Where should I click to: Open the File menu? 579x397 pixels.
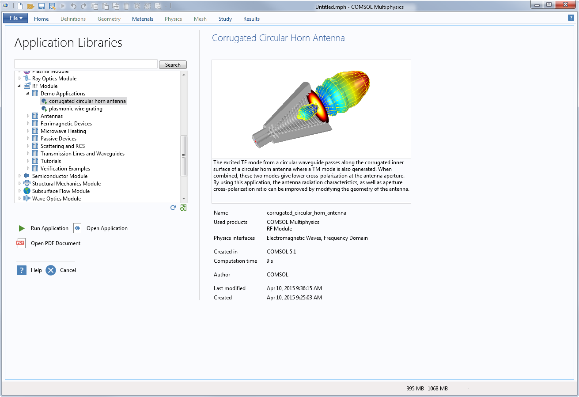15,18
